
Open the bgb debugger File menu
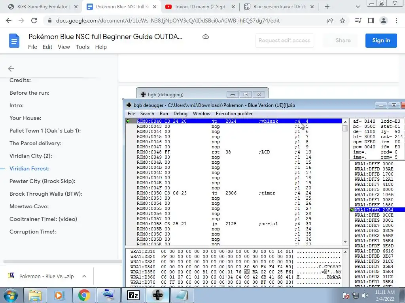131,114
